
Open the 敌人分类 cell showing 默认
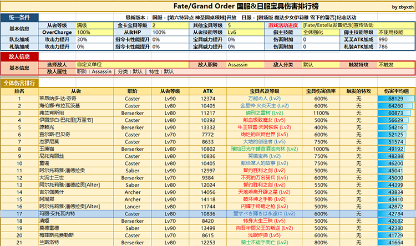click(321, 64)
